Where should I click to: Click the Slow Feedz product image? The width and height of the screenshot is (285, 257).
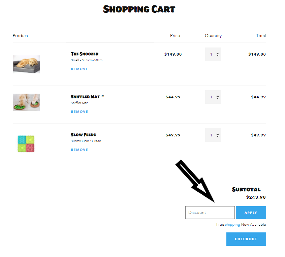coord(26,144)
